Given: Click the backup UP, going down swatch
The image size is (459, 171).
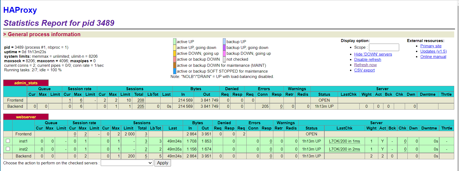Looking at the screenshot, I should [x=224, y=47].
